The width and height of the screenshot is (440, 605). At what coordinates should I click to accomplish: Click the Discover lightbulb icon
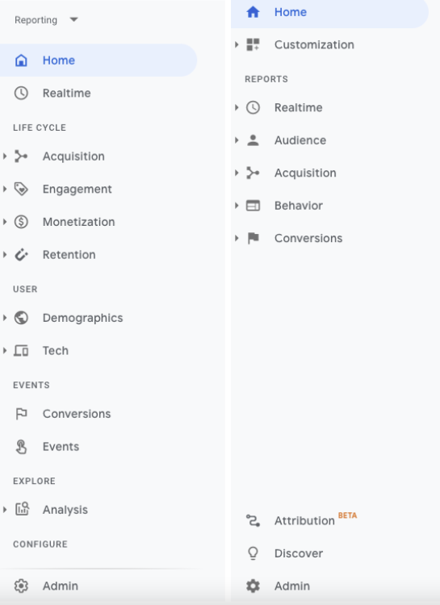[x=253, y=553]
